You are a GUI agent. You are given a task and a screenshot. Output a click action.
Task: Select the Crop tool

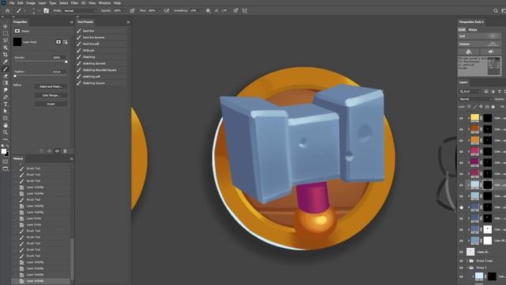tap(6, 55)
